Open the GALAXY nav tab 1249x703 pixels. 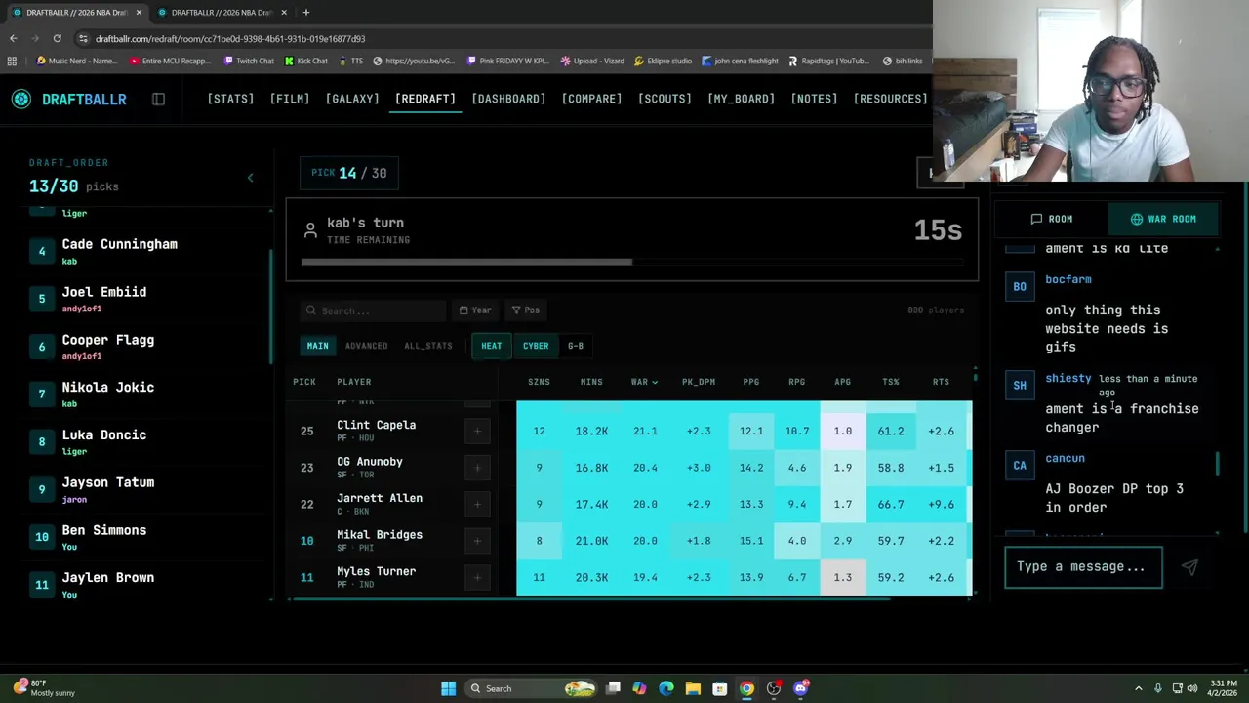pos(352,99)
